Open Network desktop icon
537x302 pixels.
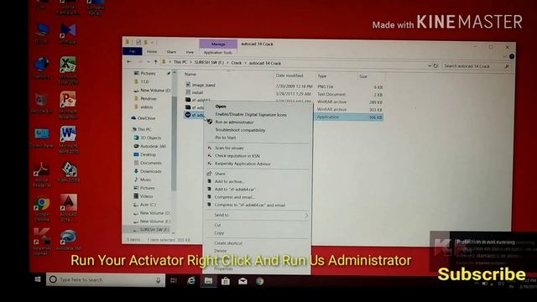click(41, 68)
